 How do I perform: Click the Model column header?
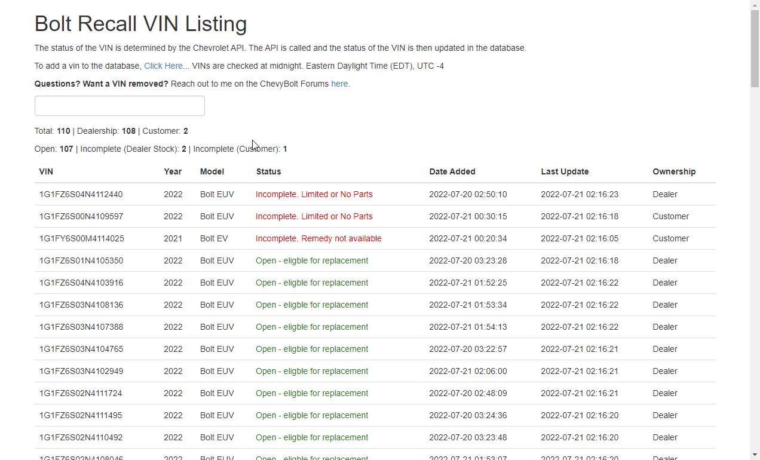coord(212,171)
